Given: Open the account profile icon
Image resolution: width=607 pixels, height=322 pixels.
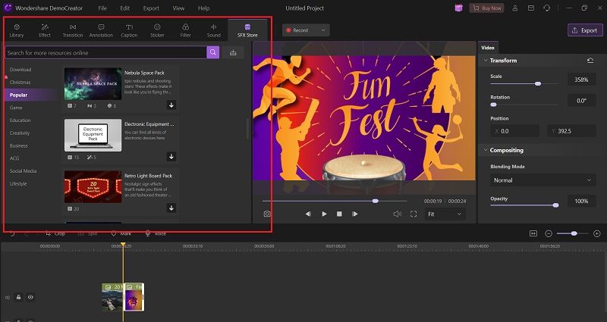Looking at the screenshot, I should point(515,8).
